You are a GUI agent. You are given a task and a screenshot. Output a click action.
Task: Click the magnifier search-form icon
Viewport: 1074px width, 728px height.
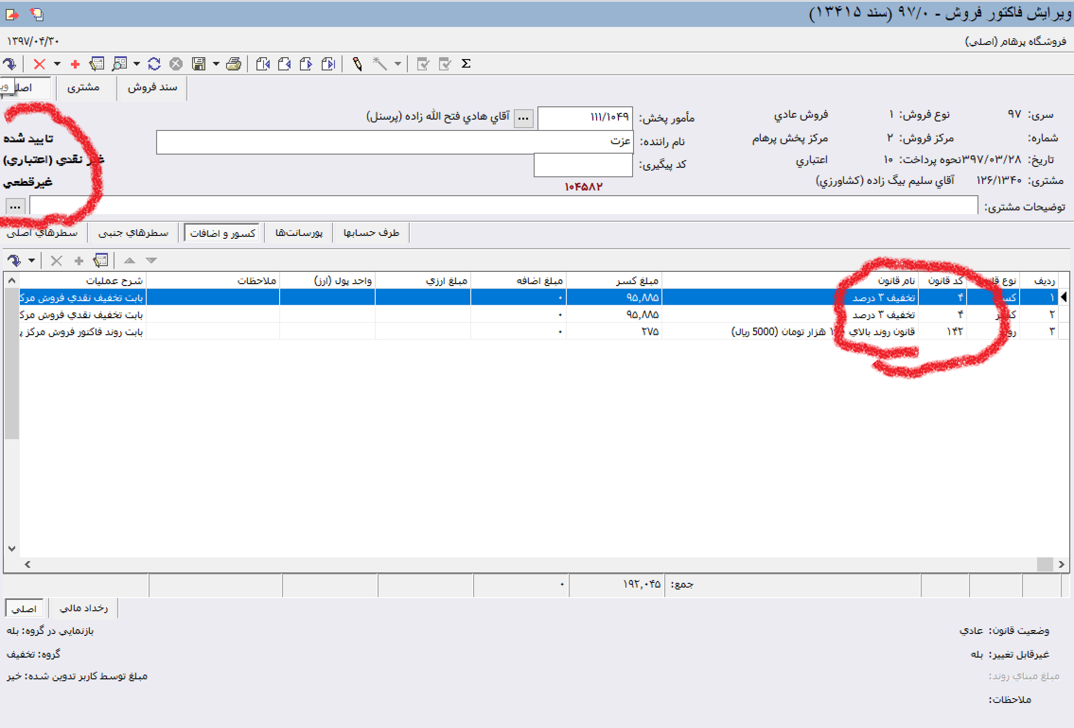point(119,64)
